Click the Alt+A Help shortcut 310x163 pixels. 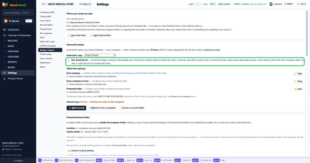[x=219, y=160]
